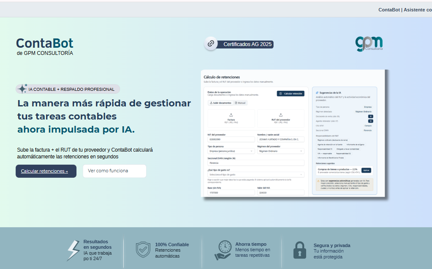Image resolution: width=432 pixels, height=269 pixels.
Task: Click the chain link icon beside Certificados AG 2025
Action: click(211, 43)
